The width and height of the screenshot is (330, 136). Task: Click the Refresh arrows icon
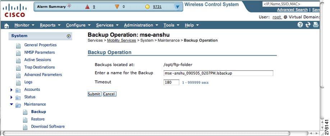(308, 25)
